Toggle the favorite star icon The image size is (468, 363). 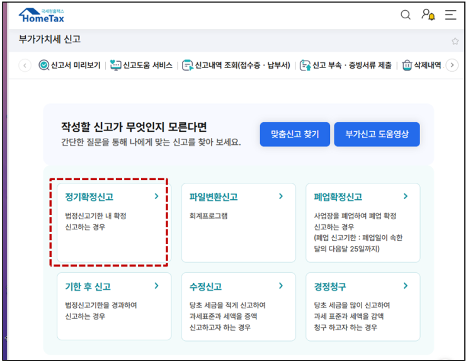pyautogui.click(x=455, y=41)
